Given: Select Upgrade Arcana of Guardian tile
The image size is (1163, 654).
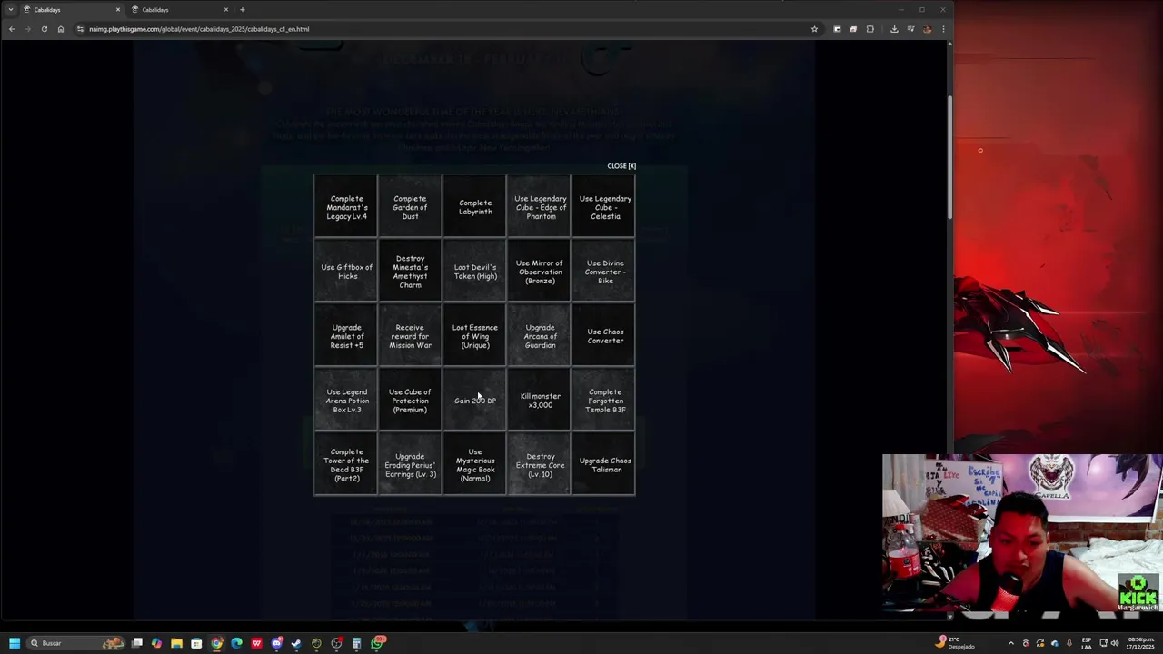Looking at the screenshot, I should 540,336.
